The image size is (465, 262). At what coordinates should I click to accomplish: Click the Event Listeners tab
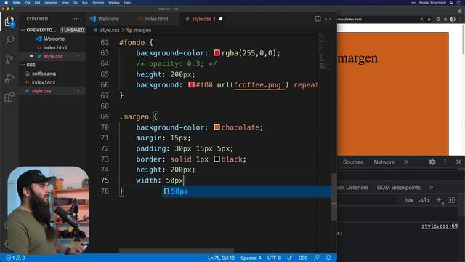click(x=352, y=188)
